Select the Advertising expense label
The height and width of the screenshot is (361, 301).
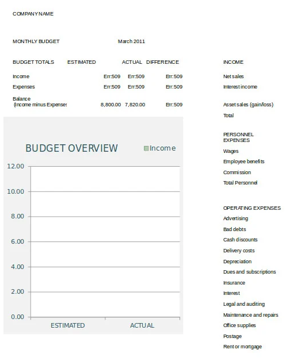235,218
